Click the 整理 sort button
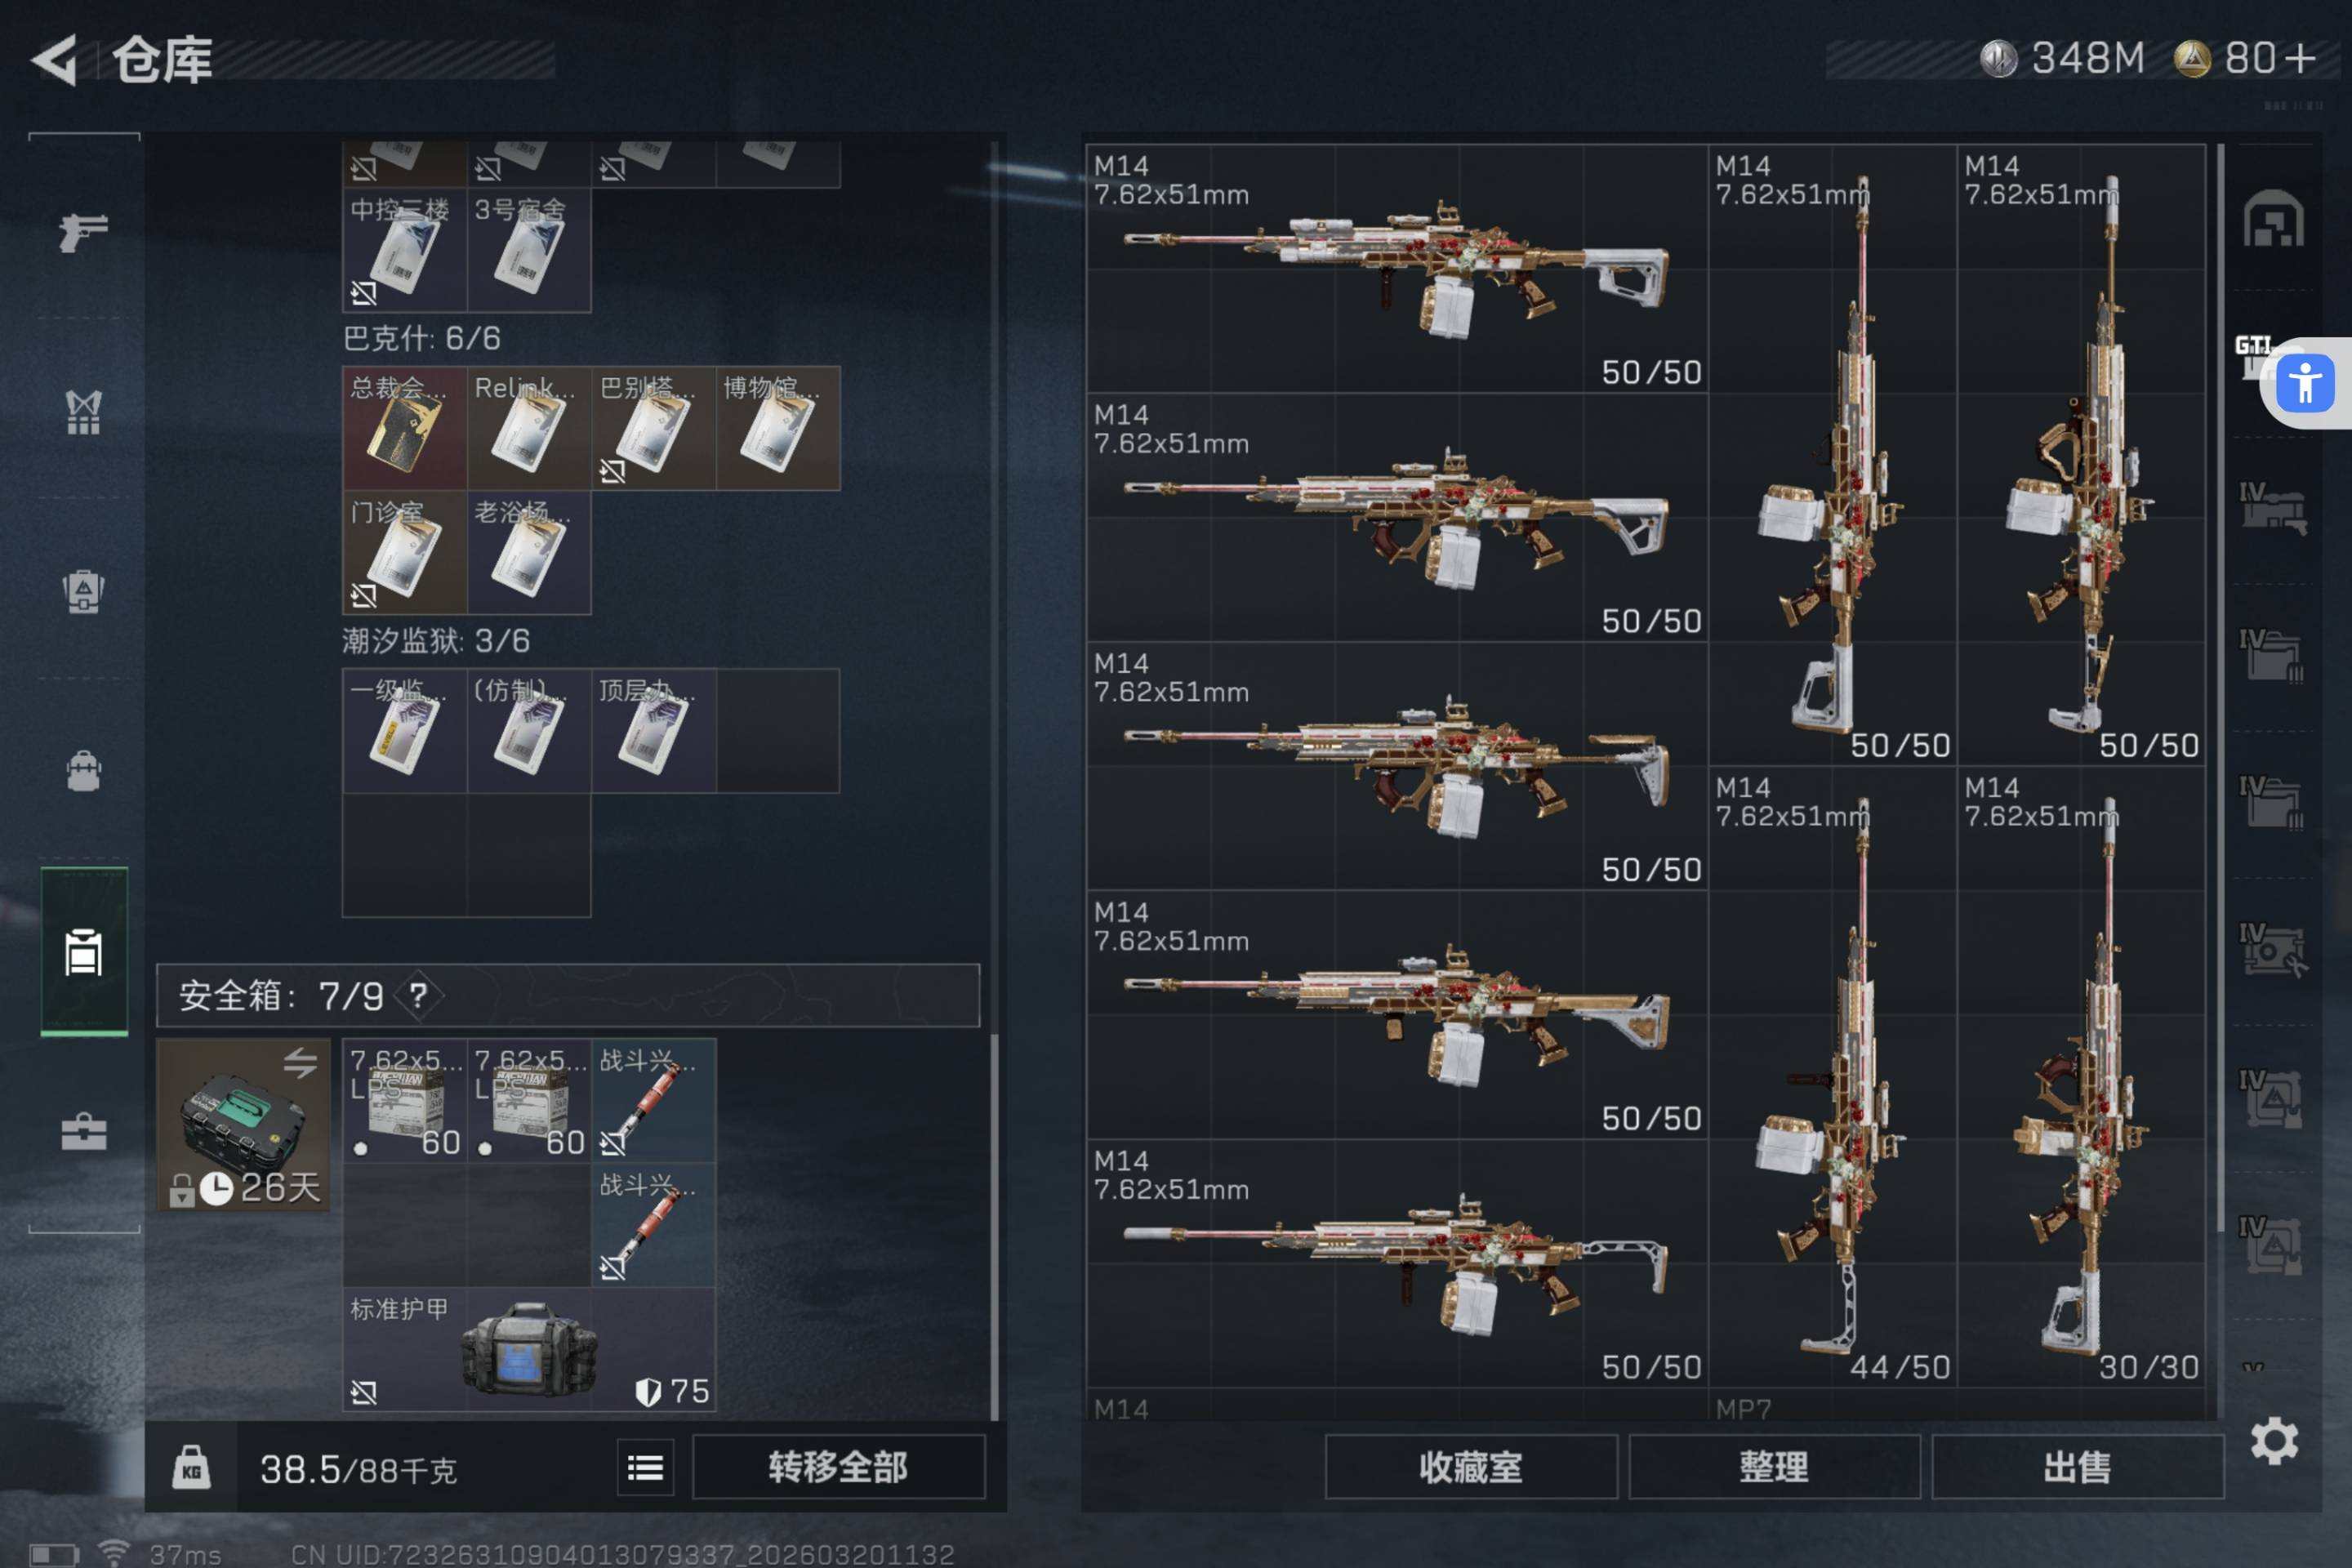2352x1568 pixels. pyautogui.click(x=1774, y=1467)
